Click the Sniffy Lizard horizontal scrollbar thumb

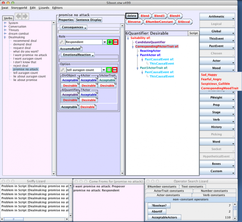[13, 219]
